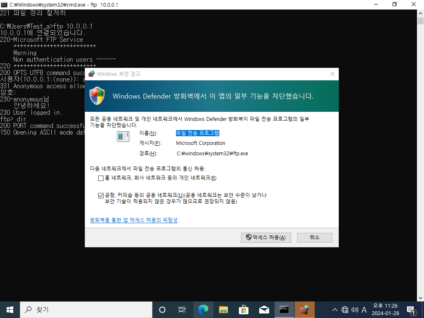Open the volume tray icon

tap(354, 310)
